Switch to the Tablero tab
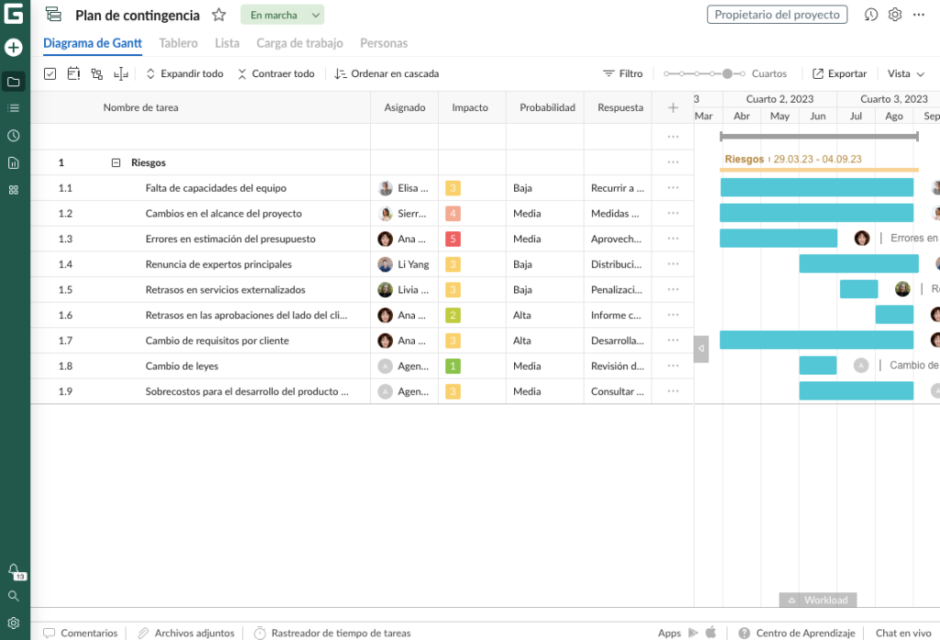This screenshot has width=940, height=640. [178, 43]
